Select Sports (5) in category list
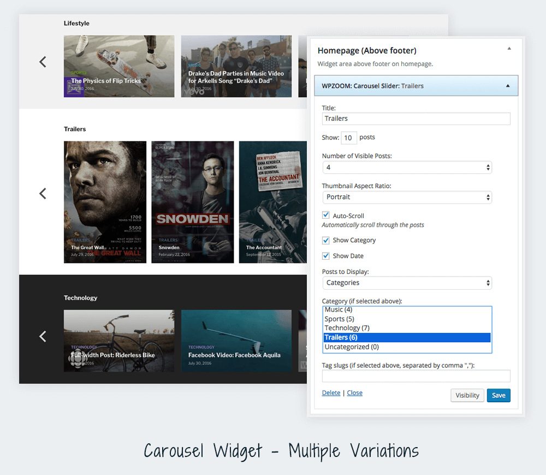546x475 pixels. click(x=407, y=319)
